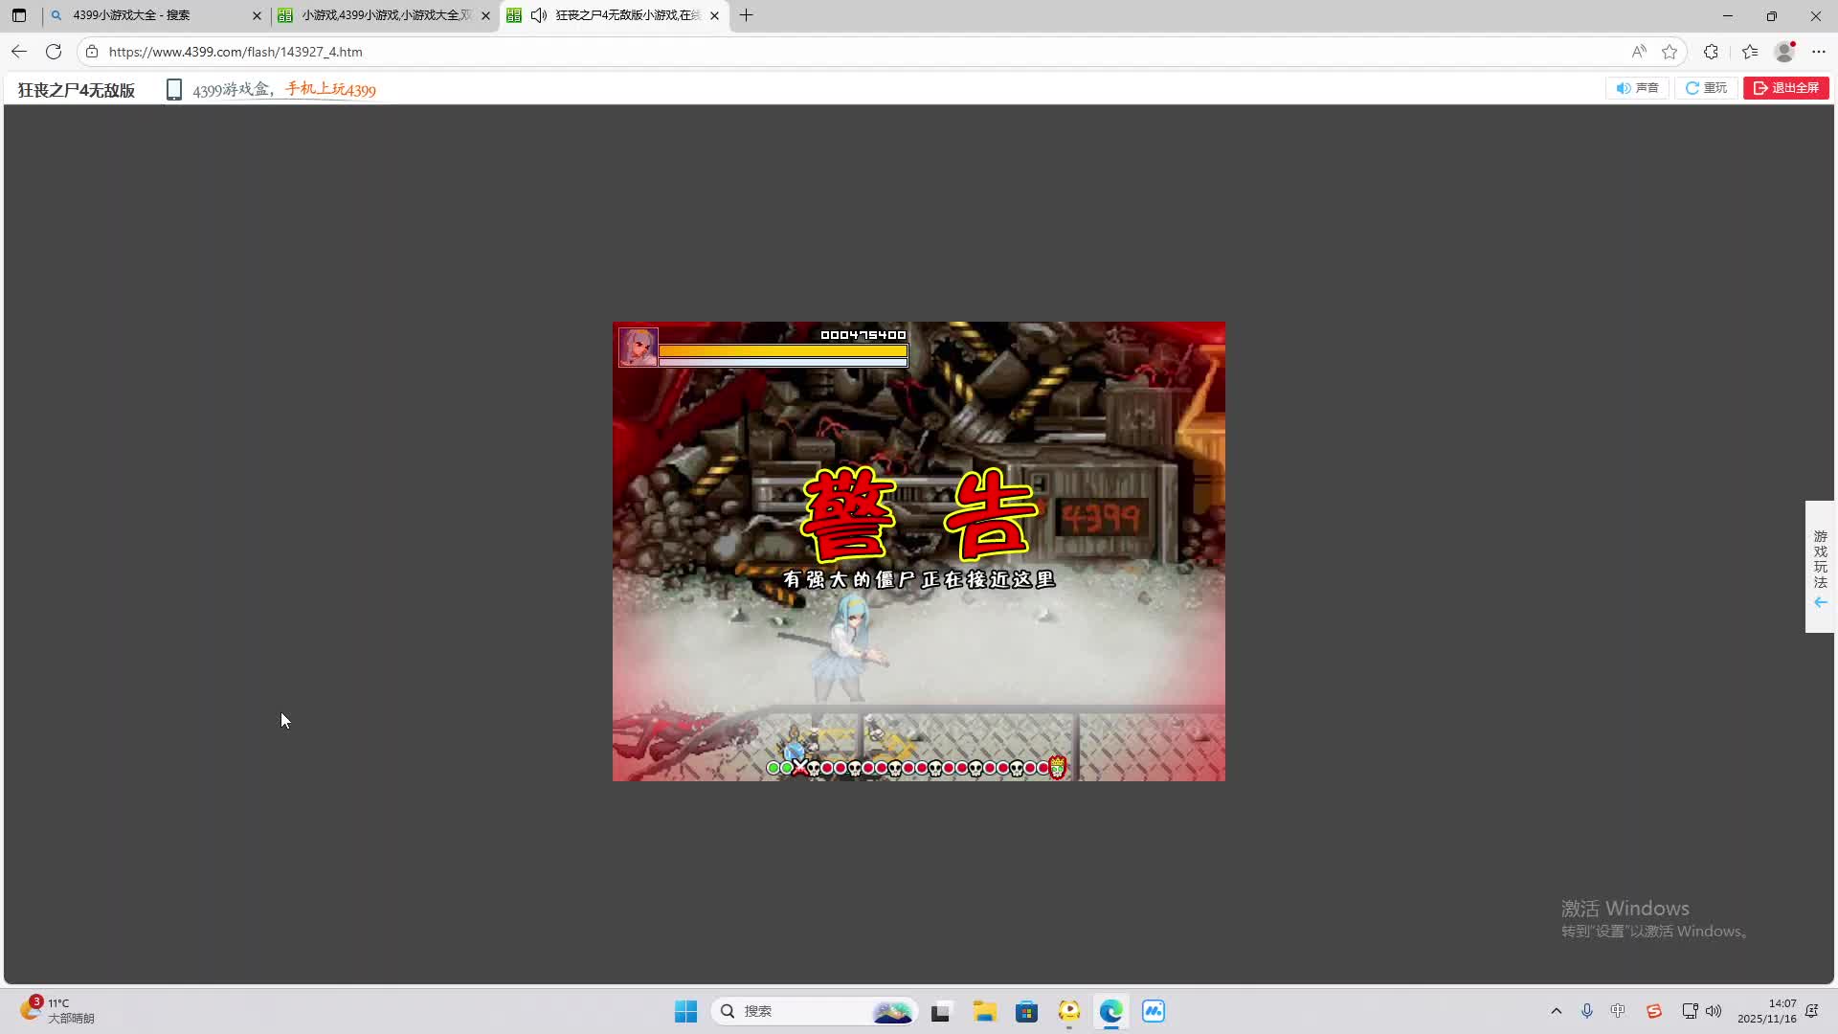Show hidden system tray icons

(x=1556, y=1011)
